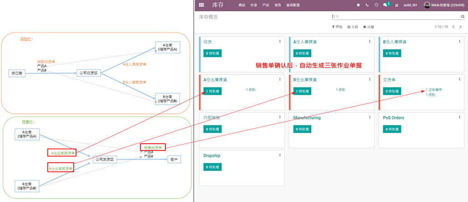Open the 收藏 favorites dropdown
The width and height of the screenshot is (468, 202).
368,27
